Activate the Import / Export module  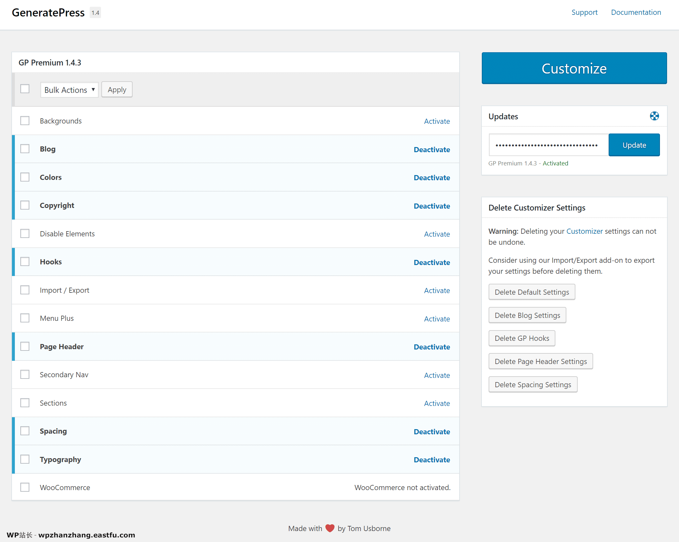[437, 291]
